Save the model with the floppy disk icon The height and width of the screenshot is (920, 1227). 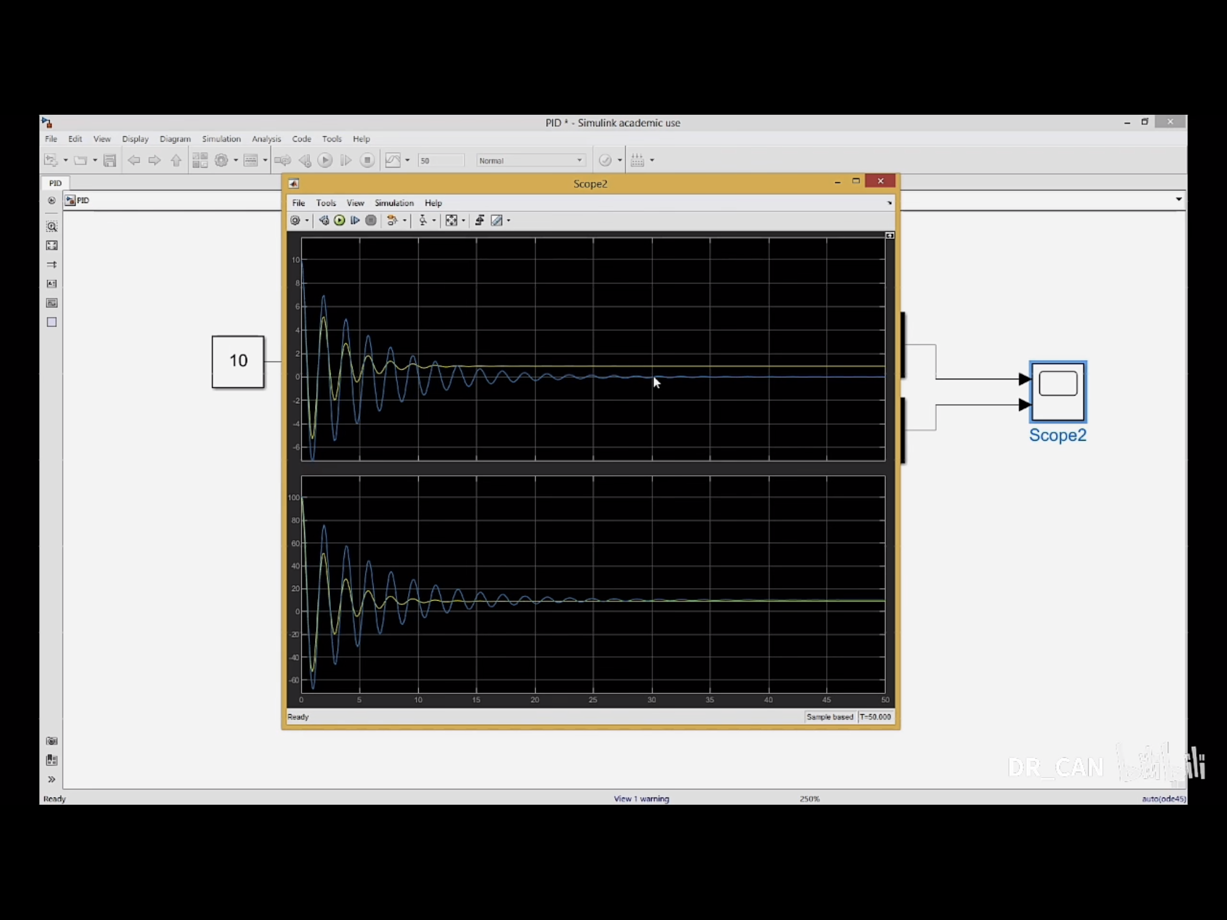(110, 161)
